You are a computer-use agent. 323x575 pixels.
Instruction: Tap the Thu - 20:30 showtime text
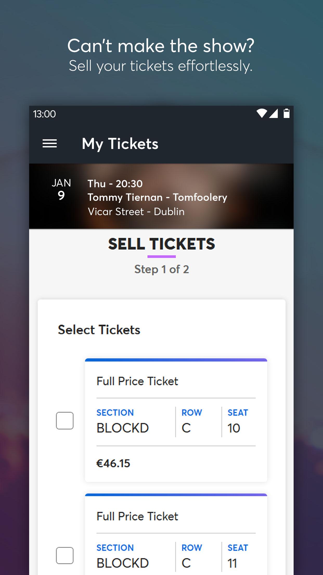click(x=115, y=184)
